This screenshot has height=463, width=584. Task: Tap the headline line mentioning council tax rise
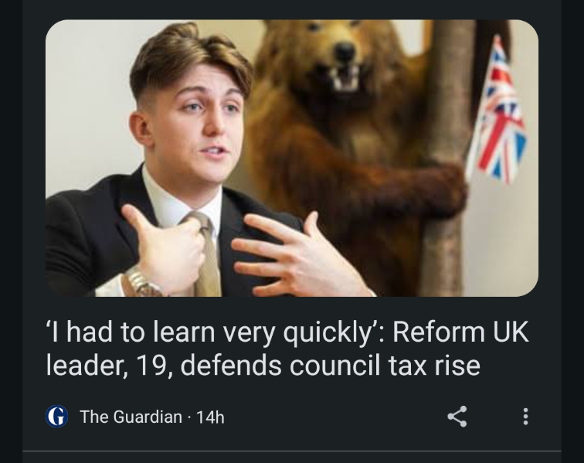[263, 366]
